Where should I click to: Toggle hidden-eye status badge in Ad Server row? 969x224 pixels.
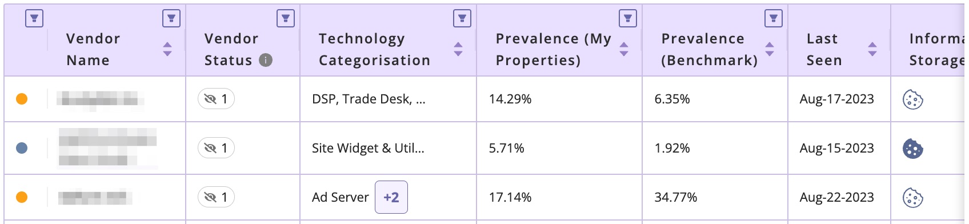tap(216, 197)
